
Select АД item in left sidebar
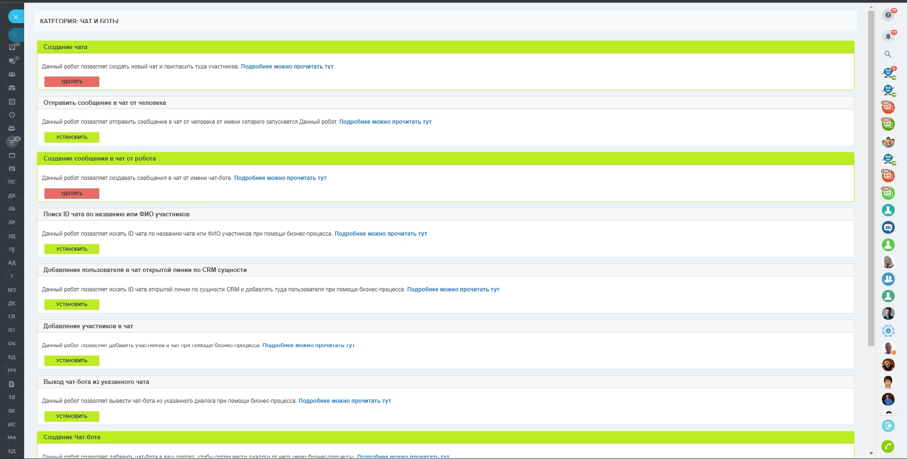click(x=12, y=263)
